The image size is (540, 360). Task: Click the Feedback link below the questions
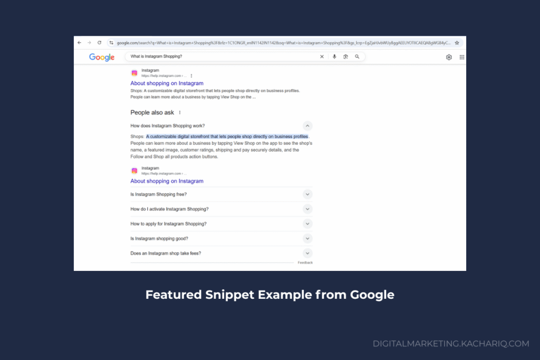pos(305,262)
